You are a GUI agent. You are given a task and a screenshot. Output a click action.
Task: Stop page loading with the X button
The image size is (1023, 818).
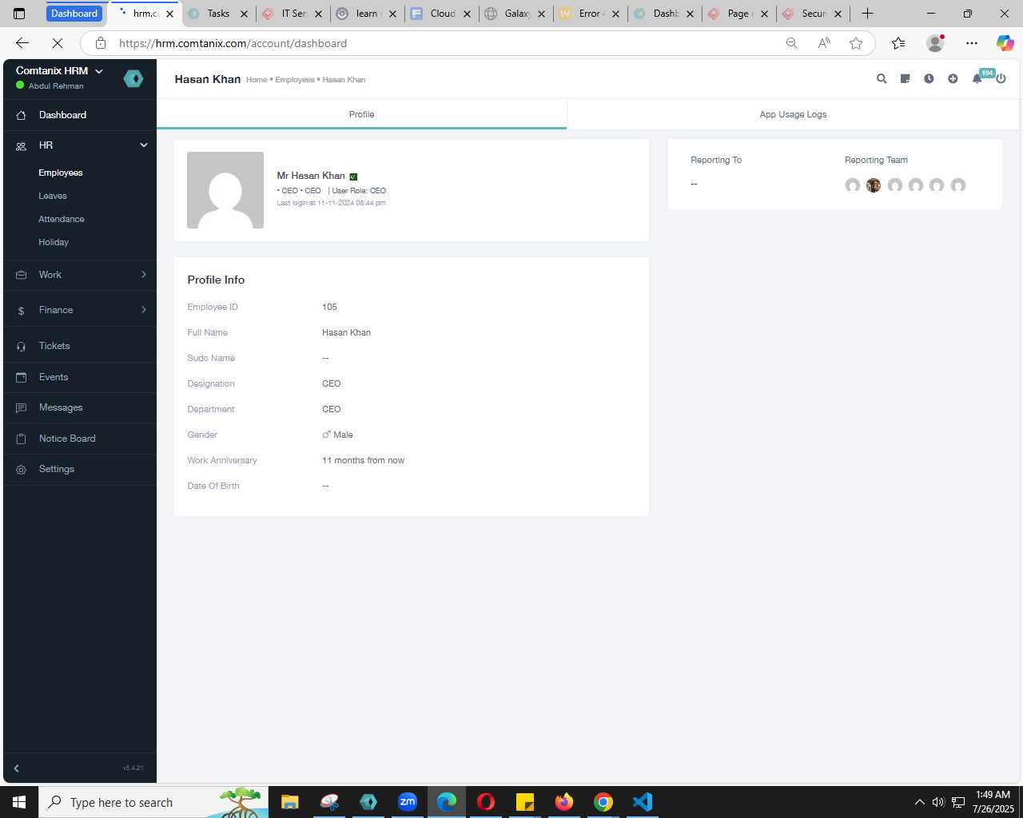point(58,43)
